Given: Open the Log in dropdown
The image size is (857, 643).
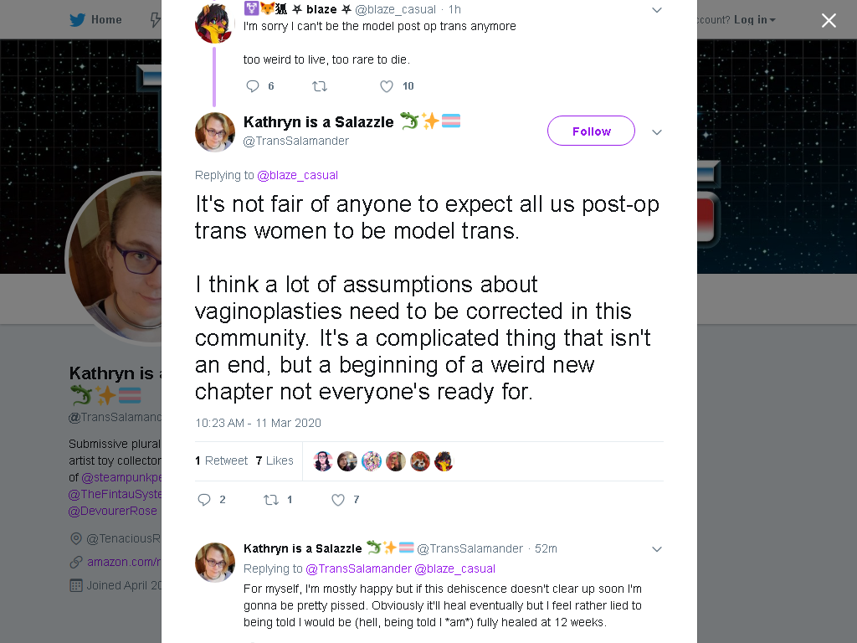Looking at the screenshot, I should pos(754,20).
